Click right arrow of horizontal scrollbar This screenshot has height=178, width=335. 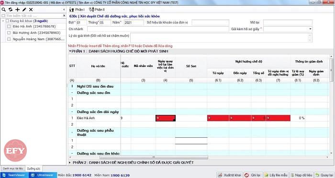[327, 157]
